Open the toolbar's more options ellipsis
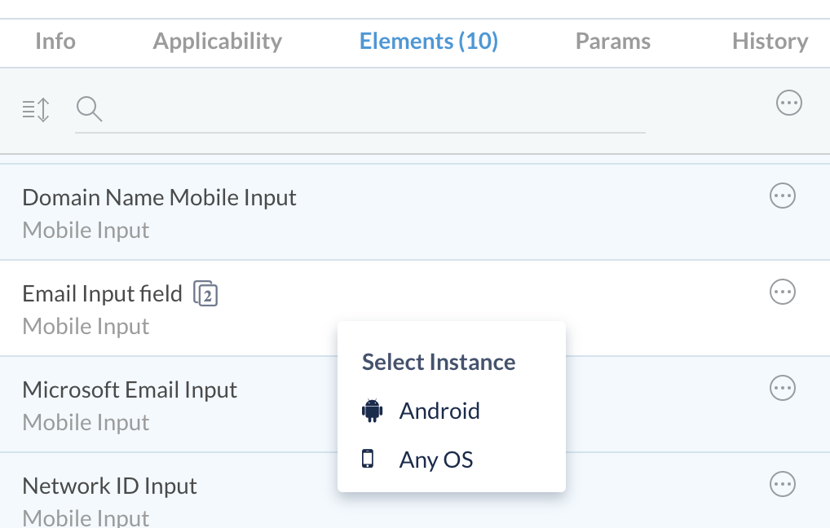Screen dimensions: 830x528 (788, 103)
